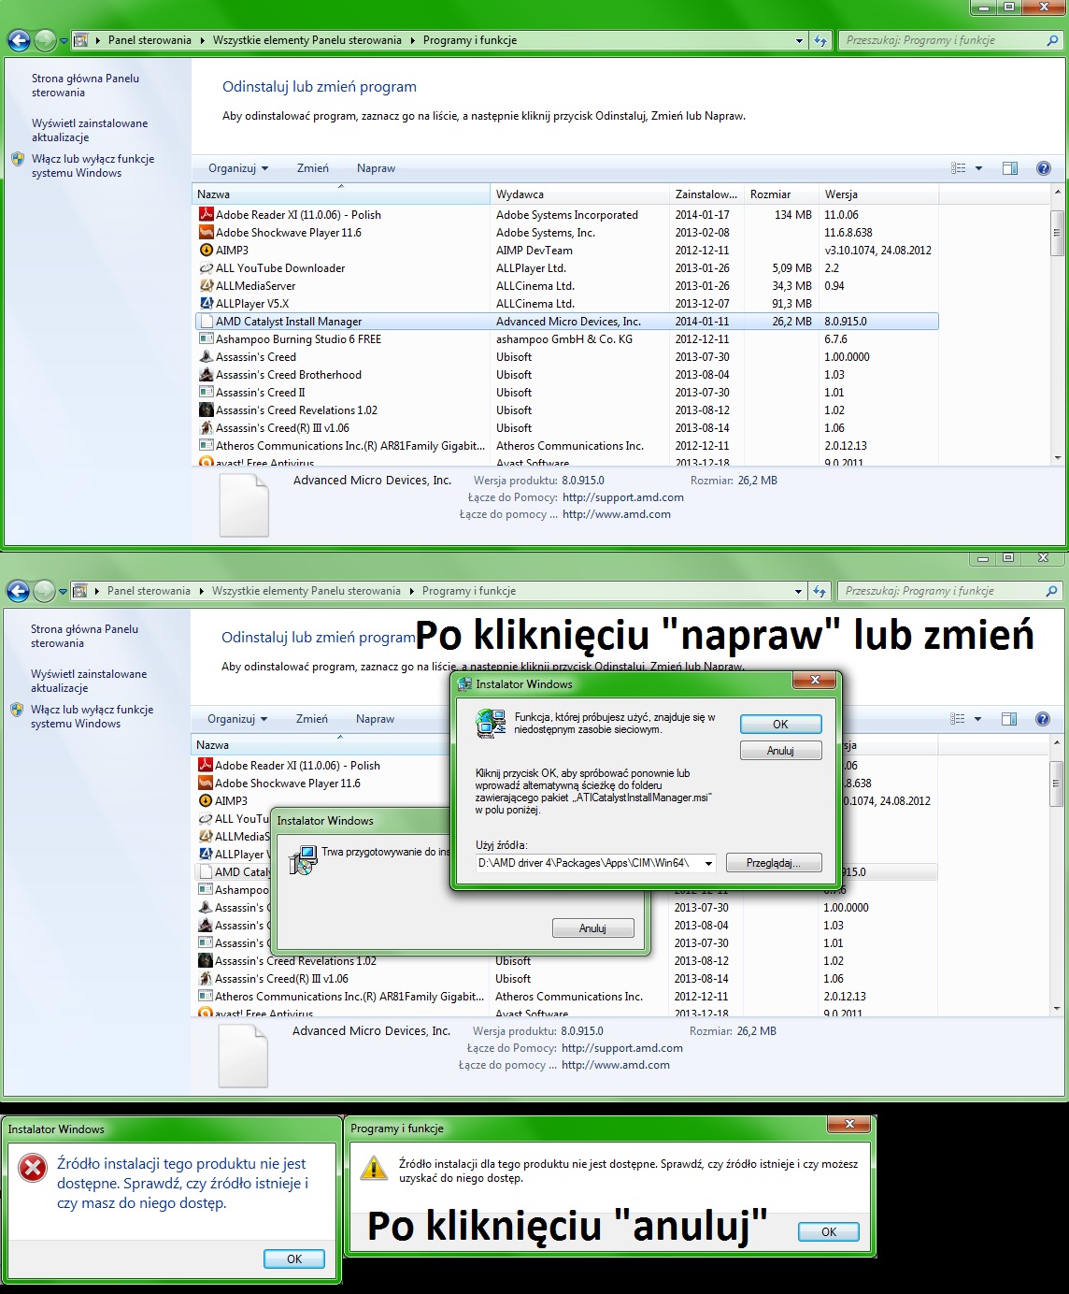
Task: Click the AIMP3 icon in the upper window list
Action: pos(207,251)
